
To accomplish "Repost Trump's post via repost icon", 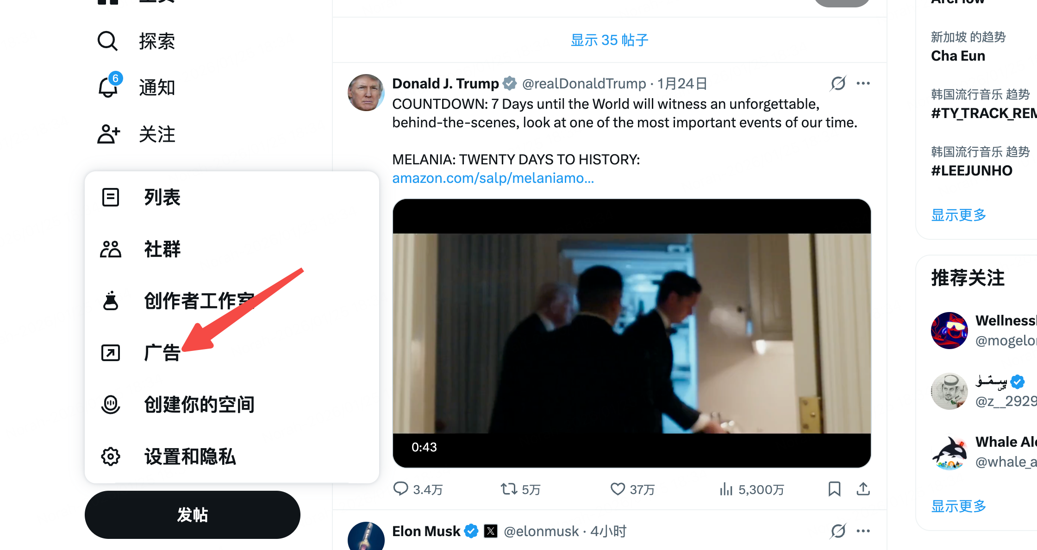I will coord(509,489).
